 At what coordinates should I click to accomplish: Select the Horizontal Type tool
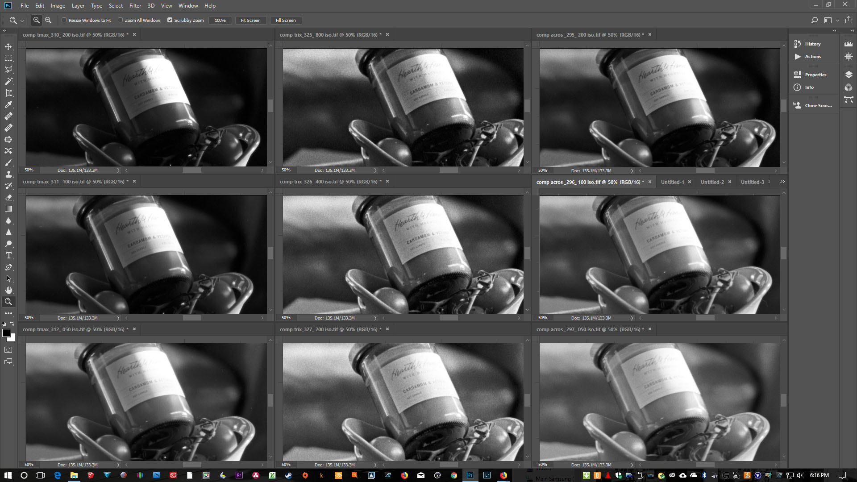(8, 255)
